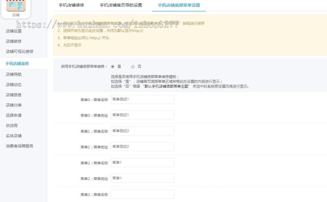Image resolution: width=327 pixels, height=202 pixels.
Task: Open 店铺信息 sidebar item
Action: coord(14,95)
